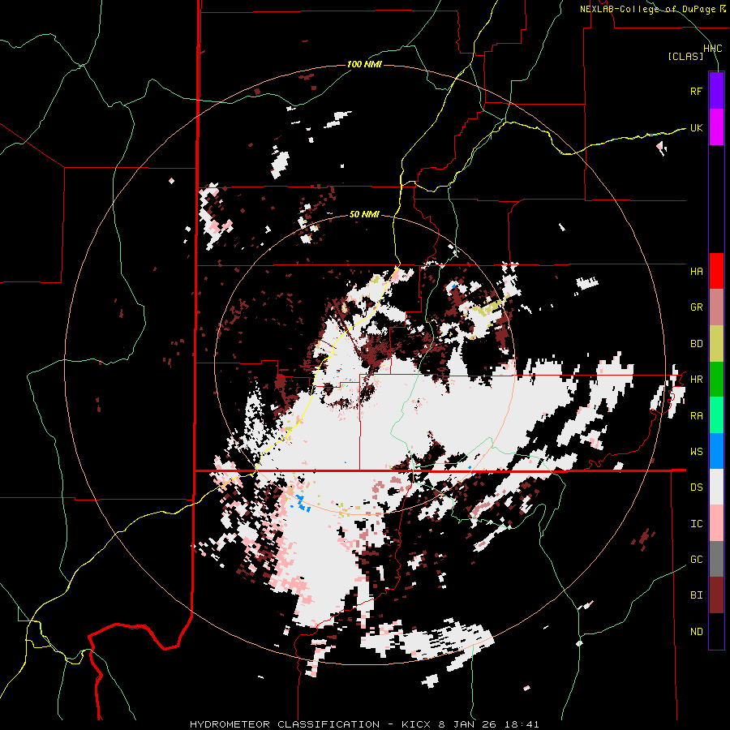The height and width of the screenshot is (730, 730).
Task: Click the 50 NMI range ring label
Action: click(x=364, y=215)
